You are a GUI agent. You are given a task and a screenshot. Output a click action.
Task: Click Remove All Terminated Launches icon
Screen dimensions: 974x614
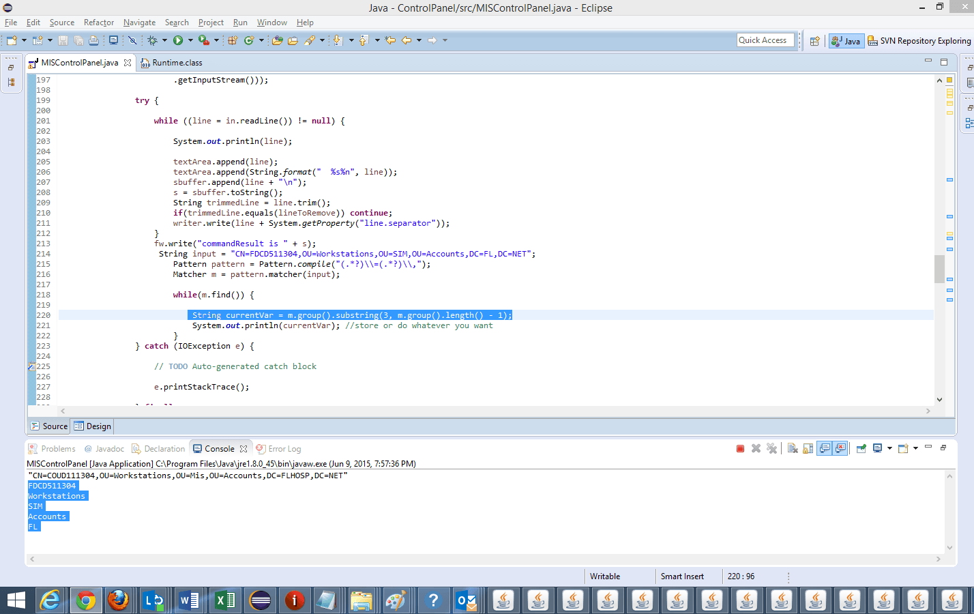pos(771,448)
